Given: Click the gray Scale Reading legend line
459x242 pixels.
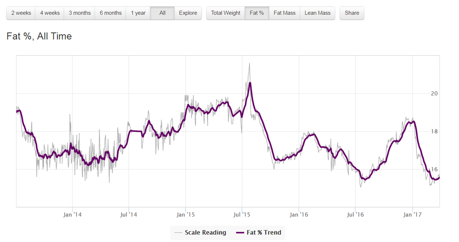Looking at the screenshot, I should (178, 233).
